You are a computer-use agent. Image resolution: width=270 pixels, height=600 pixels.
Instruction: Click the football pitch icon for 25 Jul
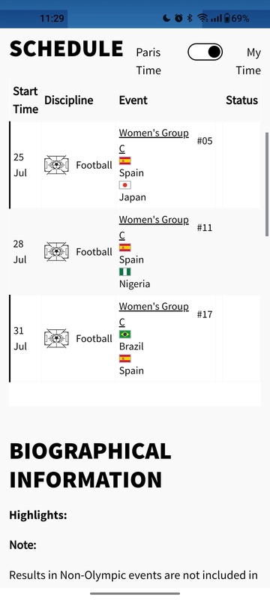click(56, 165)
